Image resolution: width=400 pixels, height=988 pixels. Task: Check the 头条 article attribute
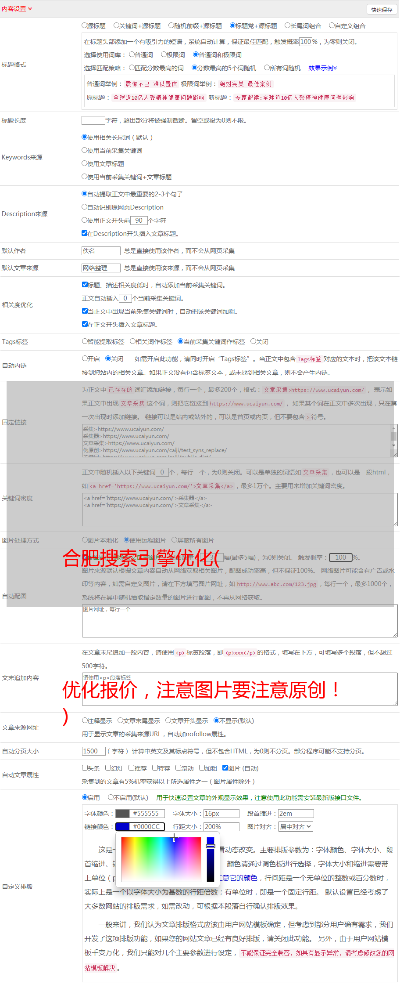pyautogui.click(x=85, y=768)
